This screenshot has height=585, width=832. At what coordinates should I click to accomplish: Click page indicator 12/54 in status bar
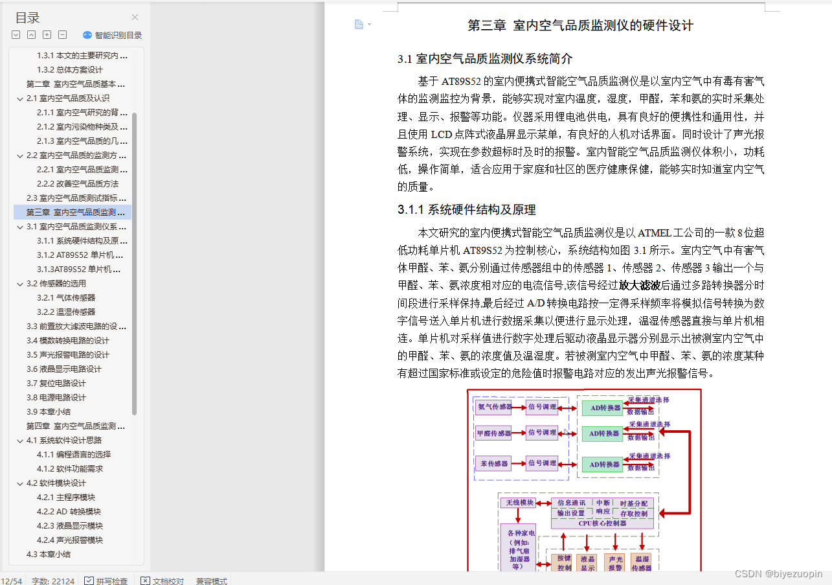click(x=11, y=581)
